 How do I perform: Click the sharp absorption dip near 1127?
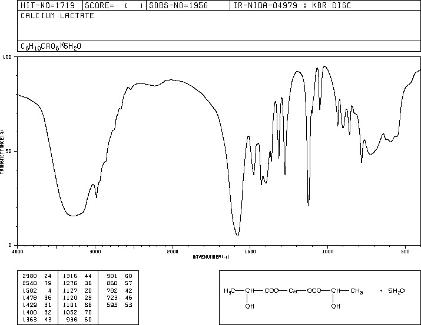pyautogui.click(x=308, y=205)
